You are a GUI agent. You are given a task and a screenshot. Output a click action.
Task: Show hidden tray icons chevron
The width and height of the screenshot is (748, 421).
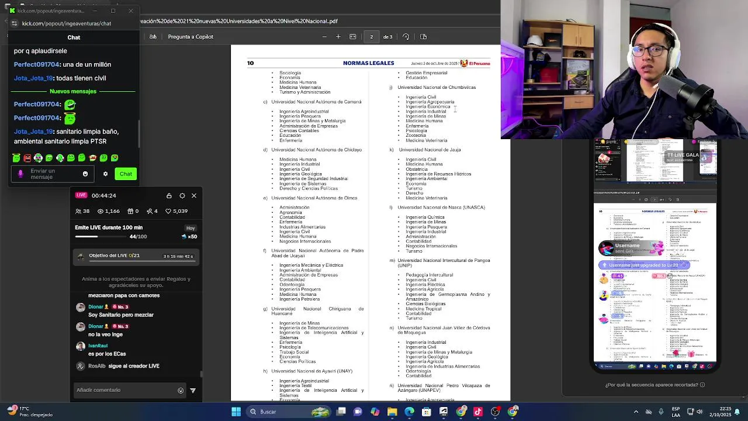tap(636, 412)
